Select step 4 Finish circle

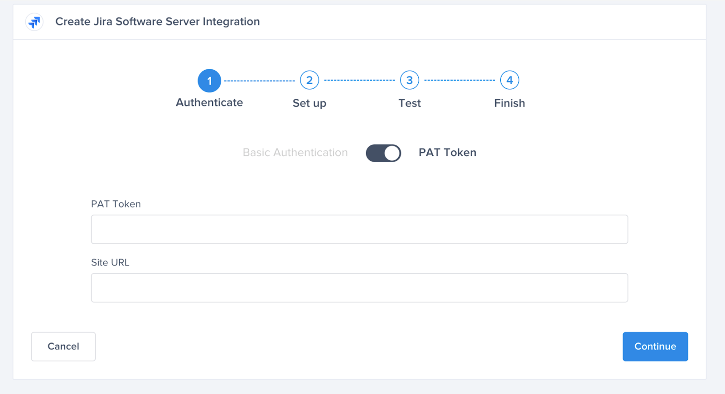pyautogui.click(x=510, y=81)
